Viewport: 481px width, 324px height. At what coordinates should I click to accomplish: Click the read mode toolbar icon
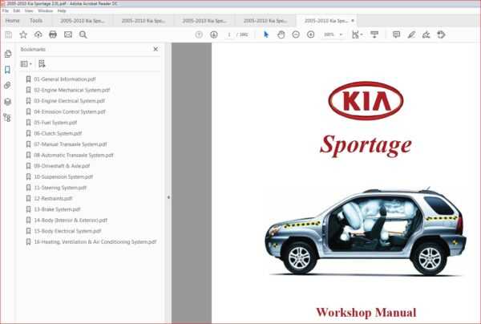pos(374,34)
